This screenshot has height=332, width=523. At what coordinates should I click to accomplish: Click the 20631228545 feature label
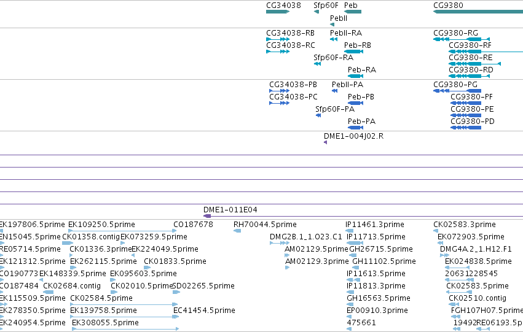(x=471, y=274)
